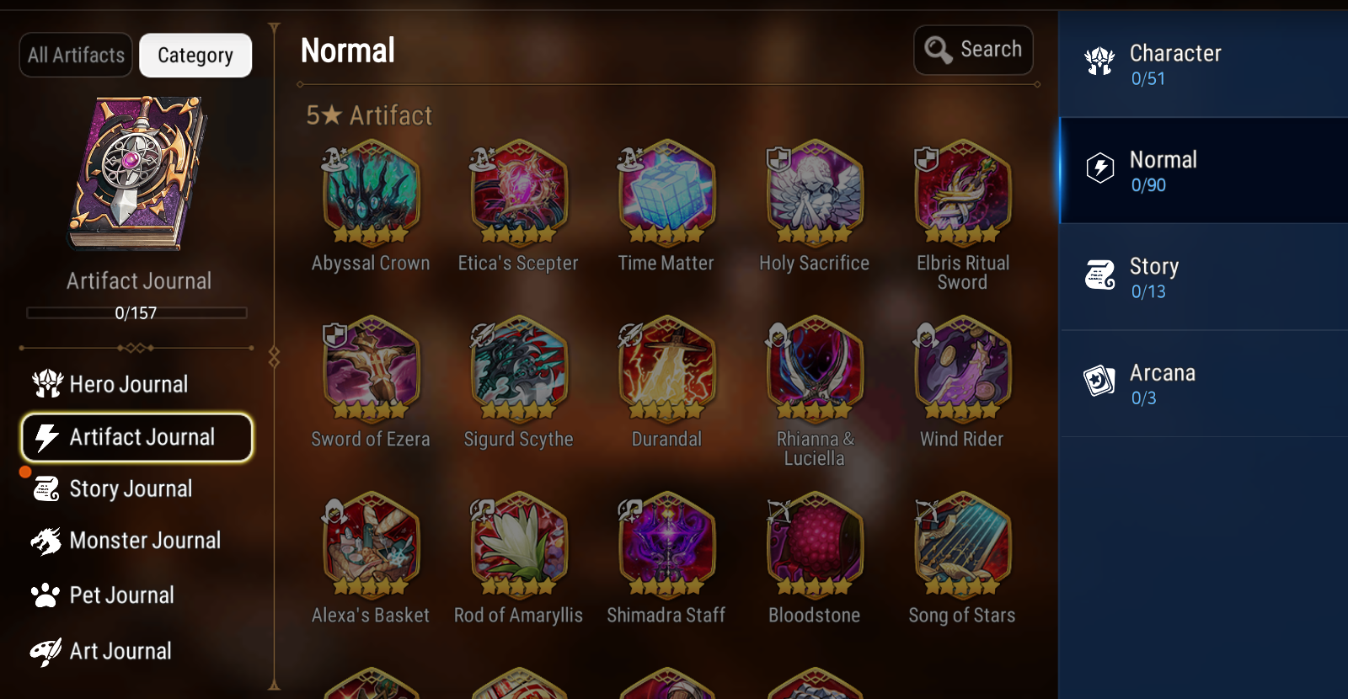Select the Abyssal Crown artifact icon
1348x699 pixels.
point(371,193)
